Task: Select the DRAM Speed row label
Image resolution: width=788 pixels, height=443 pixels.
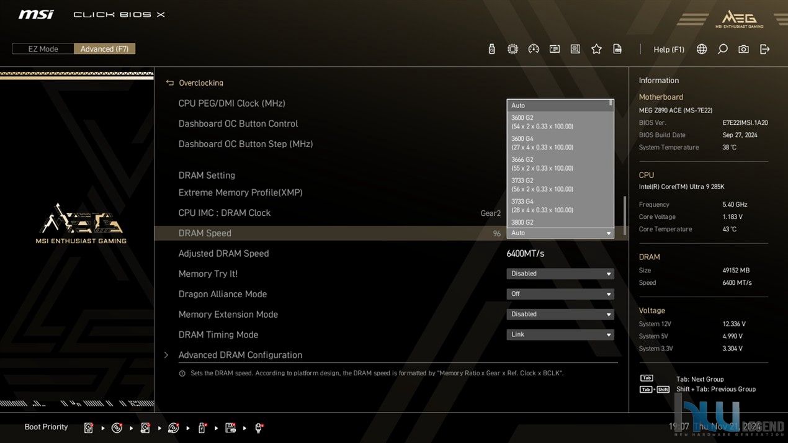Action: (x=205, y=233)
